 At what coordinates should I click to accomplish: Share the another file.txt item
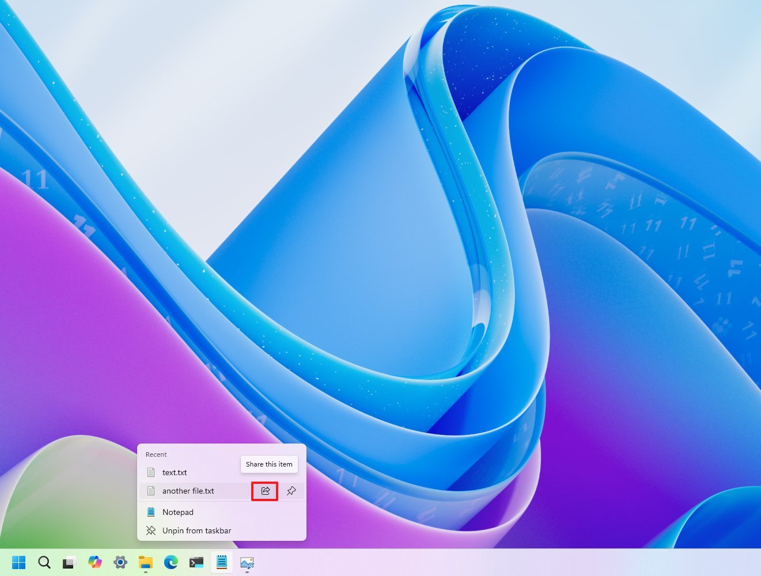click(265, 491)
